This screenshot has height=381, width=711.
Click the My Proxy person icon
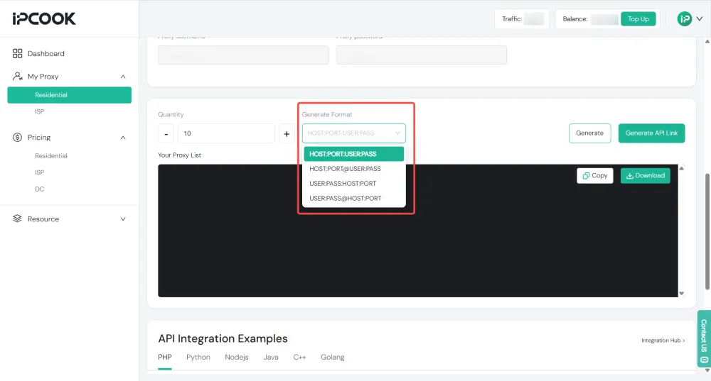(x=17, y=76)
